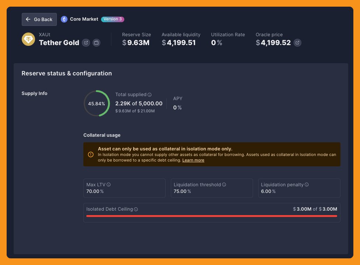This screenshot has width=360, height=265.
Task: Click the Core Market label
Action: point(84,19)
